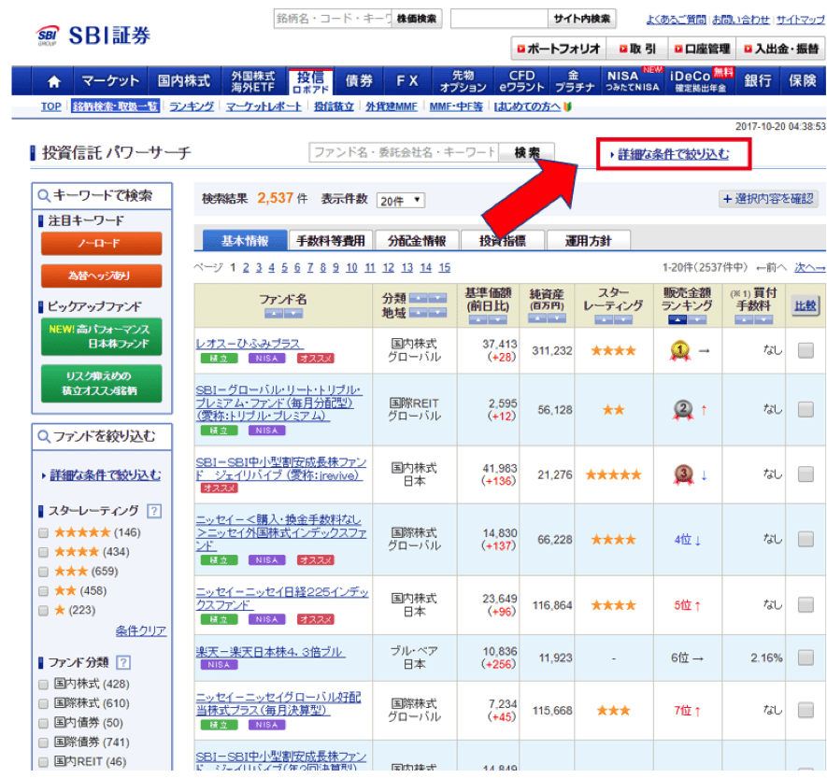
Task: Open the 表示件数 20件 dropdown
Action: pos(400,200)
